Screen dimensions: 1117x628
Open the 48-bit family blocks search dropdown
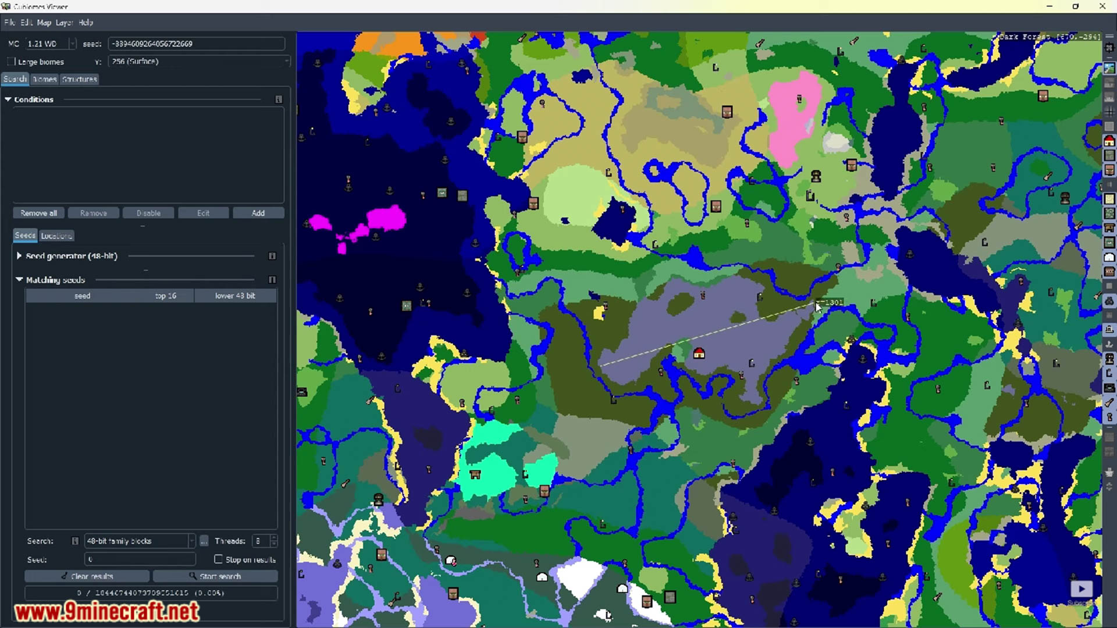coord(140,541)
